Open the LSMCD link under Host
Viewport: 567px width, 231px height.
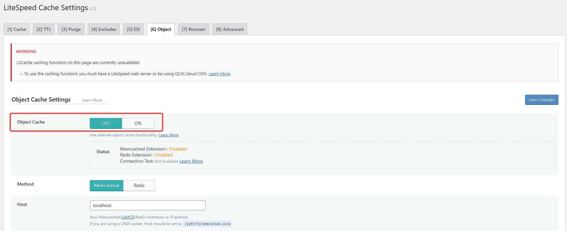click(128, 217)
